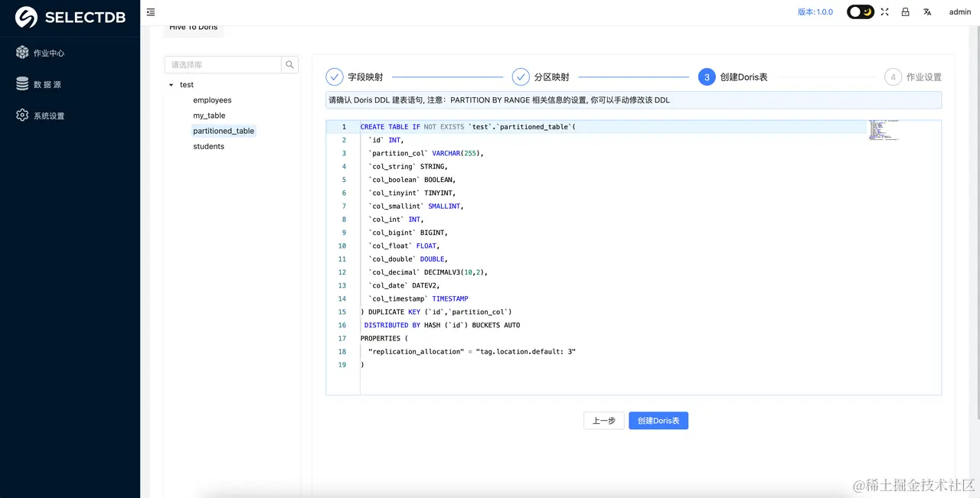Collapse the sidebar with the hamburger icon

click(151, 12)
